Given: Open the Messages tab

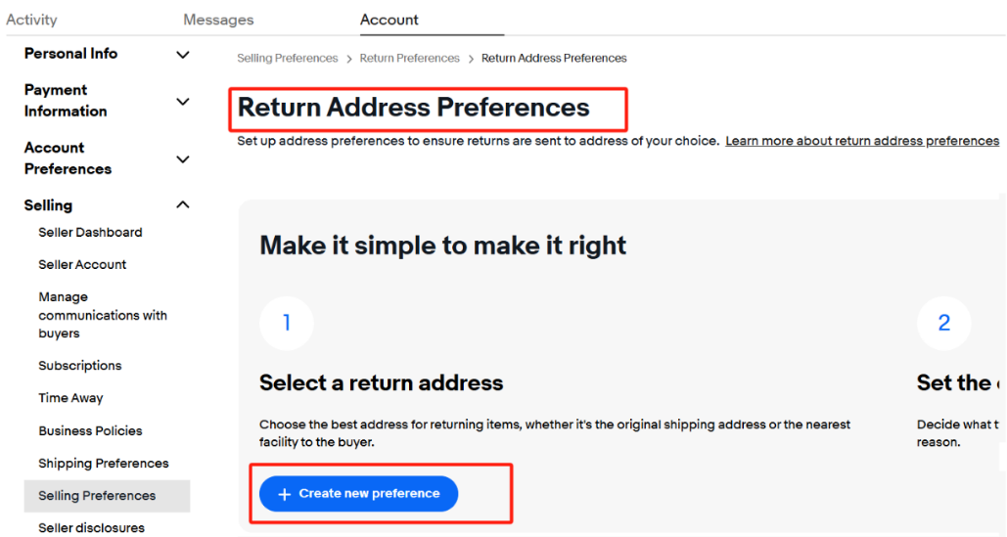Looking at the screenshot, I should click(x=218, y=20).
